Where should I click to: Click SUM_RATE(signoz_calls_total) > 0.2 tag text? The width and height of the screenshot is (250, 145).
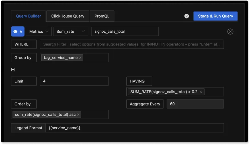coord(164,92)
